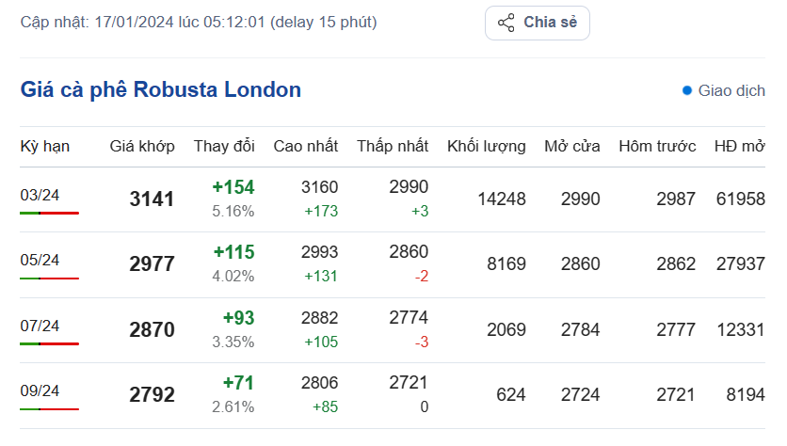The height and width of the screenshot is (446, 787).
Task: Click the Khối lượng column header
Action: coord(486,146)
